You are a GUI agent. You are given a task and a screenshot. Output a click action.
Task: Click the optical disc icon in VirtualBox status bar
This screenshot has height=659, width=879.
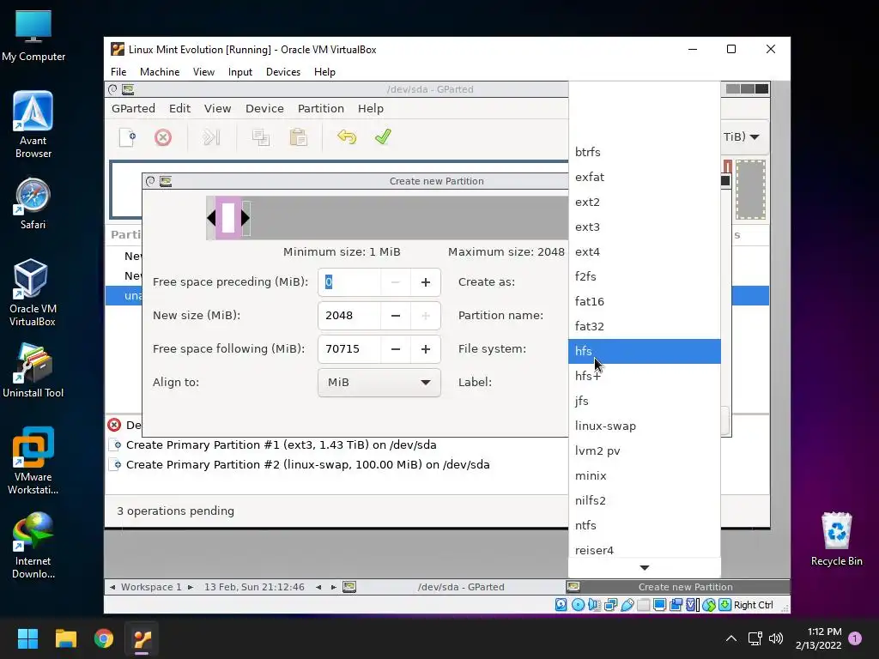(x=578, y=605)
